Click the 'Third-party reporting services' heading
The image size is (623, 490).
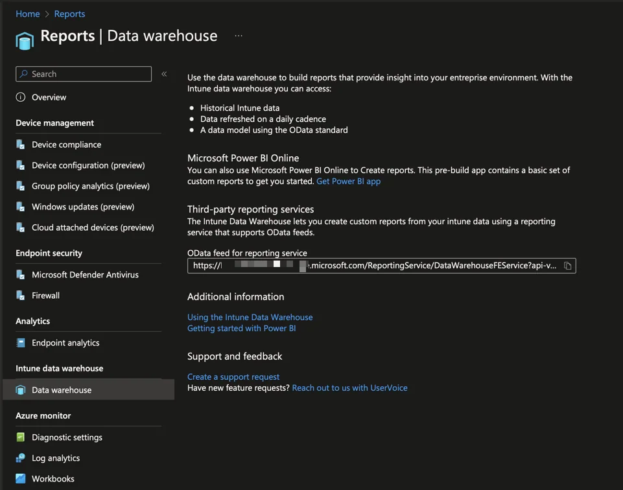tap(251, 209)
